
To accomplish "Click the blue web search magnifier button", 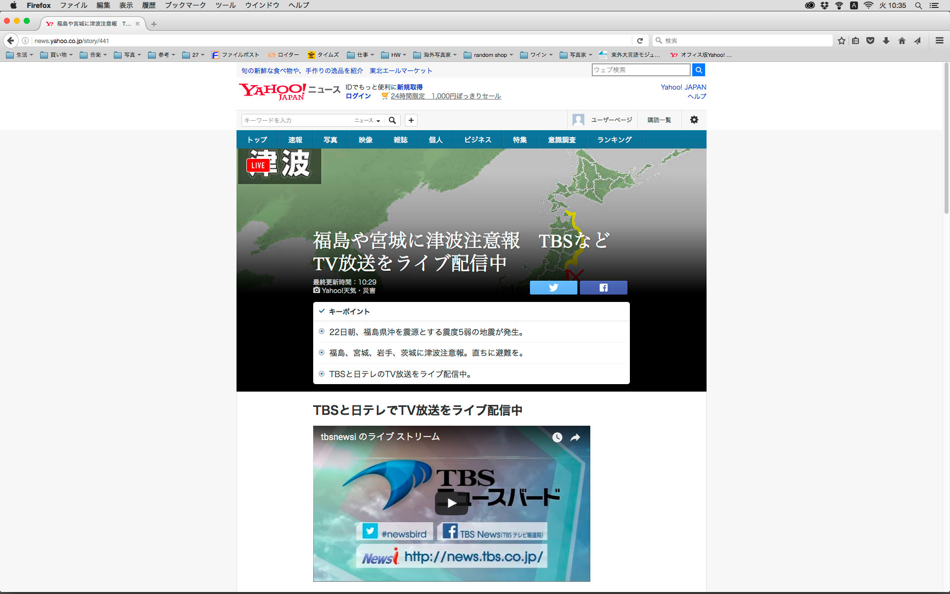I will tap(698, 70).
